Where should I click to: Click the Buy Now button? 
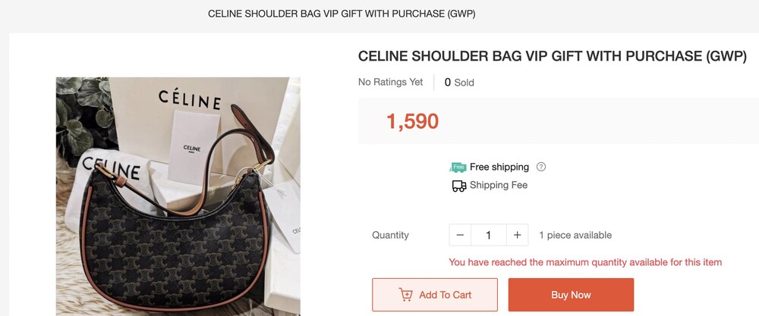(x=571, y=295)
